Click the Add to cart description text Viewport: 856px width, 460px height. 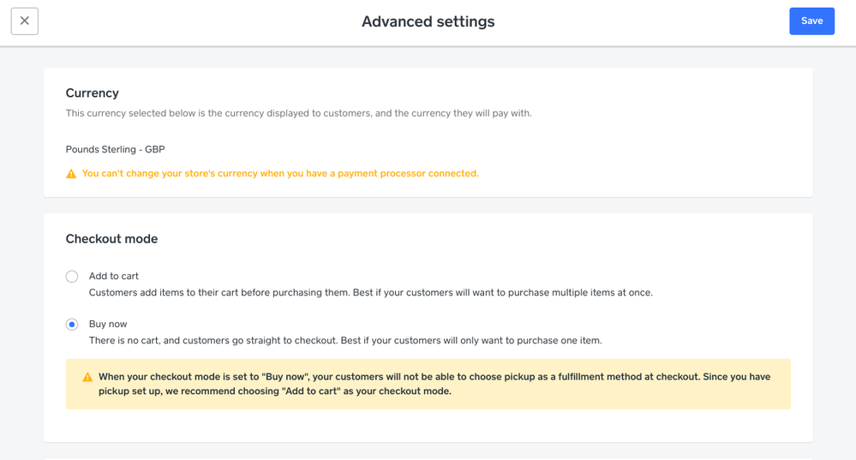pyautogui.click(x=370, y=292)
